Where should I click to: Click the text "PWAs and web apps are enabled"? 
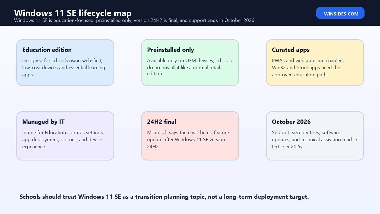click(308, 61)
